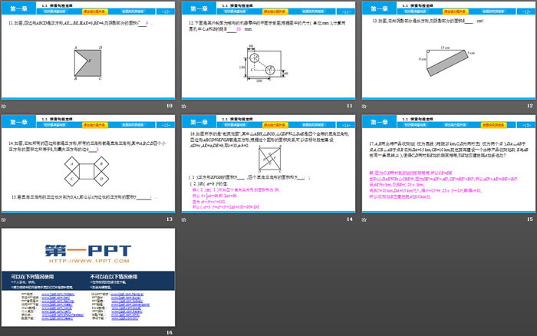This screenshot has height=336, width=537.
Task: Select slide 16 thumbnail showing 1PPT logo
Action: pos(88,278)
